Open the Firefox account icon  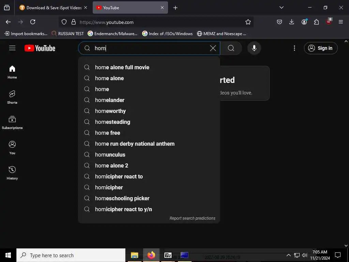pos(304,22)
